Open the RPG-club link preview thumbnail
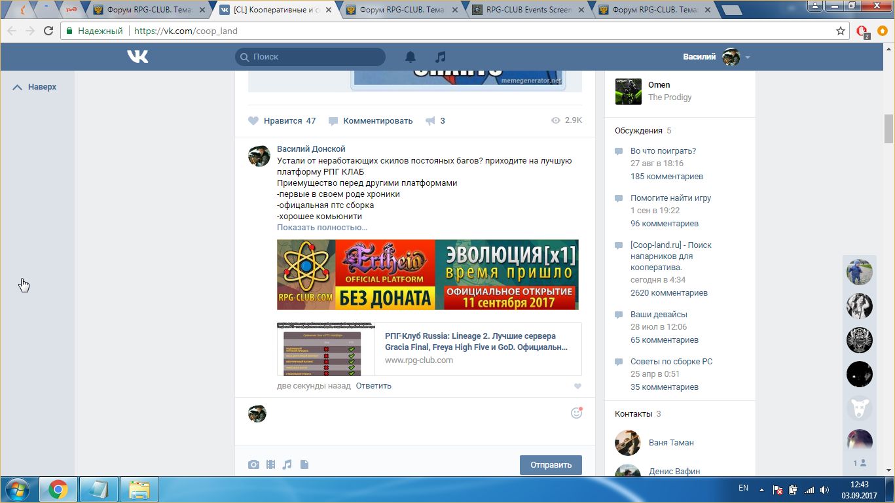This screenshot has height=503, width=895. click(x=326, y=349)
